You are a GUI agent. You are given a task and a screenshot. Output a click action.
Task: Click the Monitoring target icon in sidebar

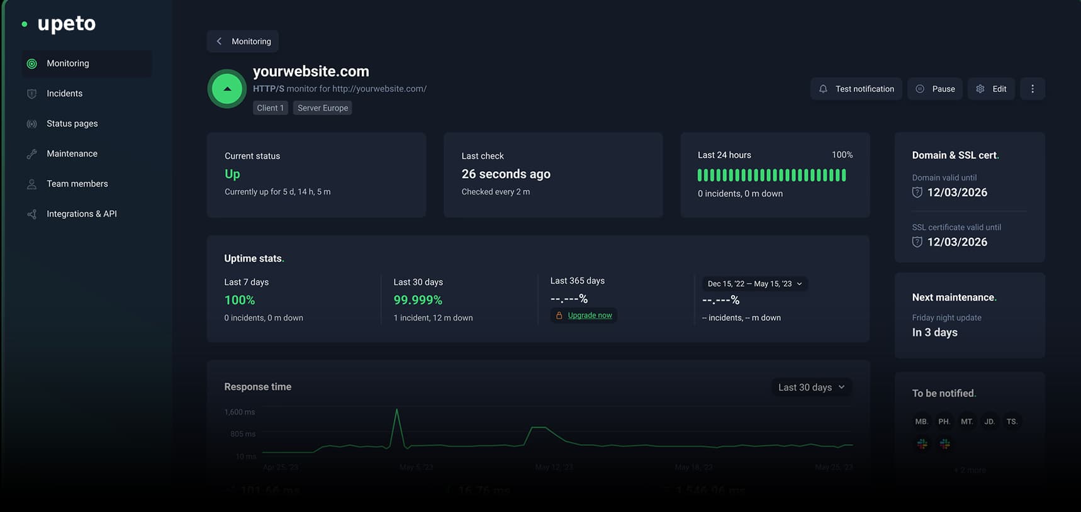pyautogui.click(x=32, y=64)
